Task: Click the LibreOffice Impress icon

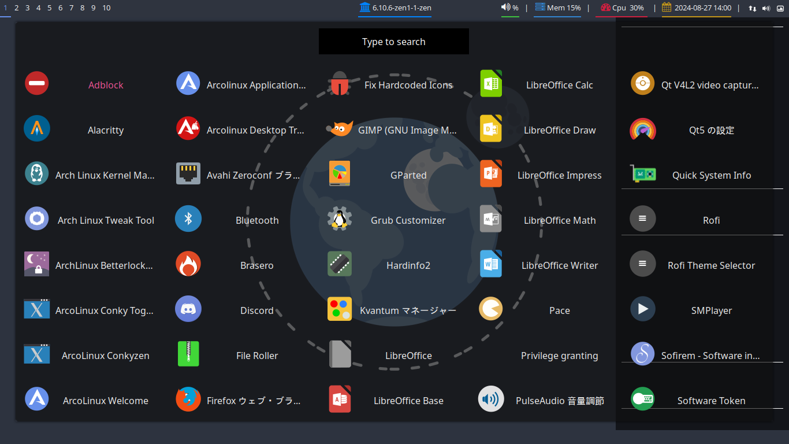Action: tap(491, 173)
